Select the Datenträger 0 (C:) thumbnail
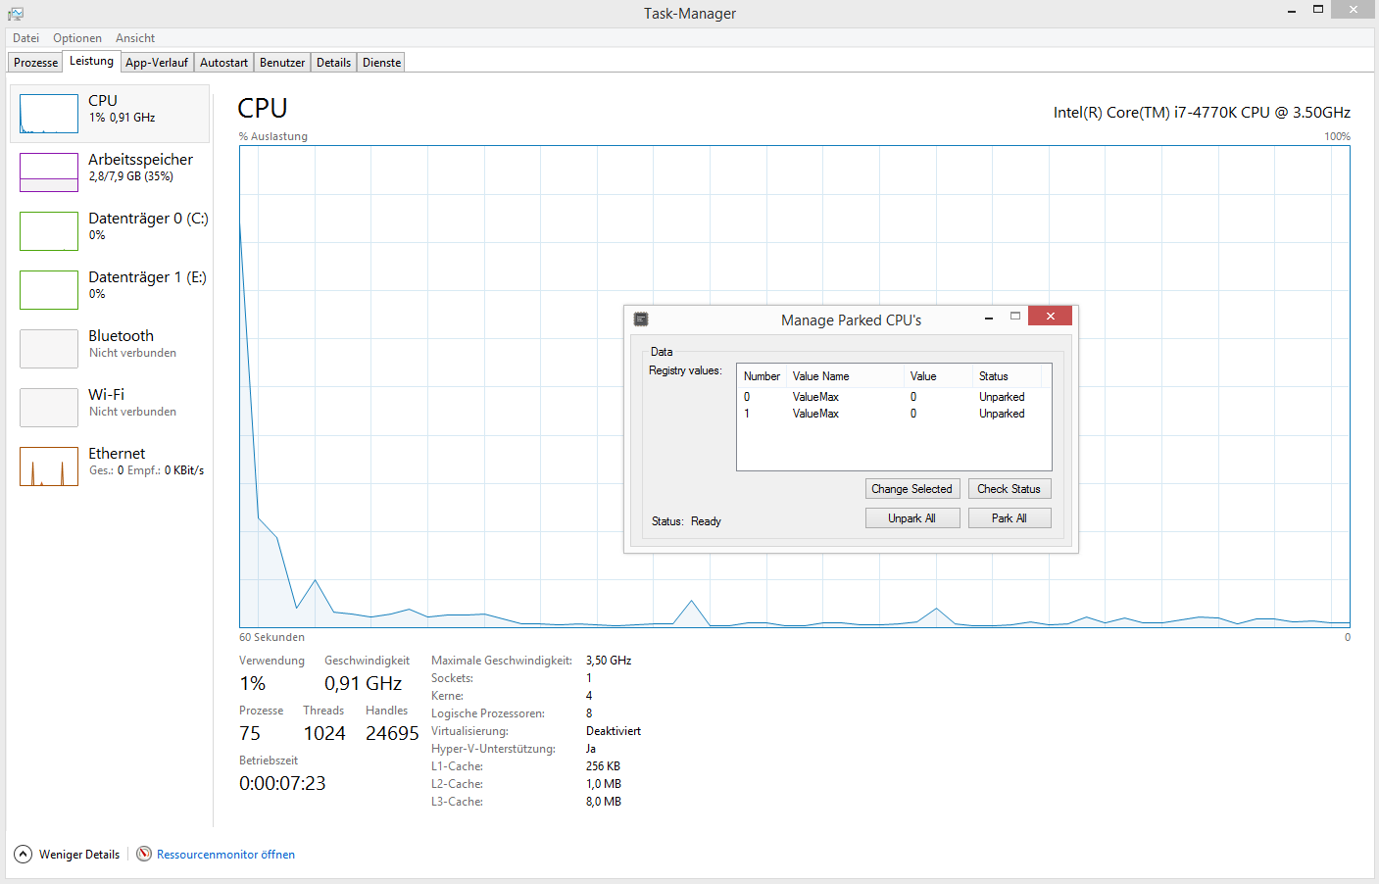 (49, 231)
